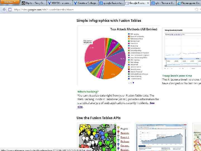201x151 pixels.
Task: Click the red Spanish map pin icon
Action: 118,132
